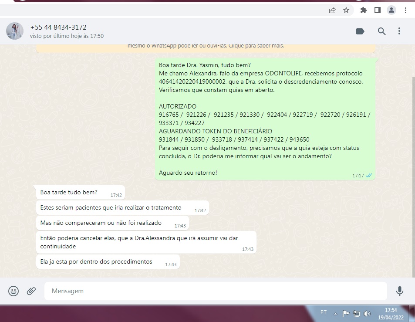Open the PT language selector in taskbar
The image size is (415, 322).
point(324,312)
